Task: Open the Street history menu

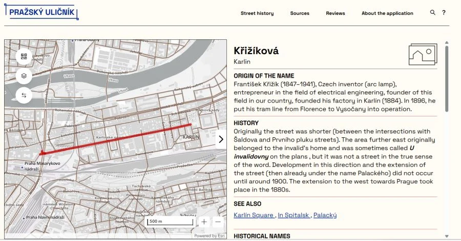Action: point(257,13)
